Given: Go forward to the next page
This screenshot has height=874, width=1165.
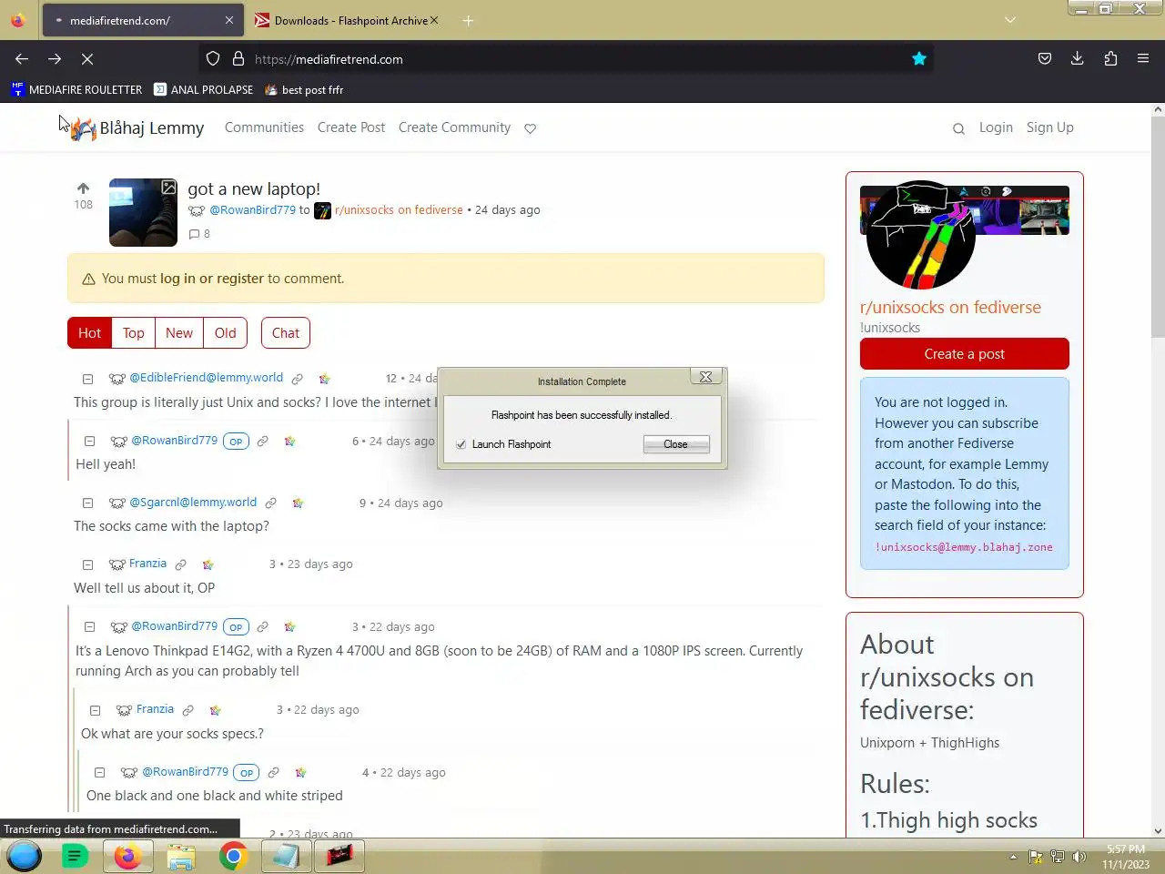Looking at the screenshot, I should click(55, 59).
